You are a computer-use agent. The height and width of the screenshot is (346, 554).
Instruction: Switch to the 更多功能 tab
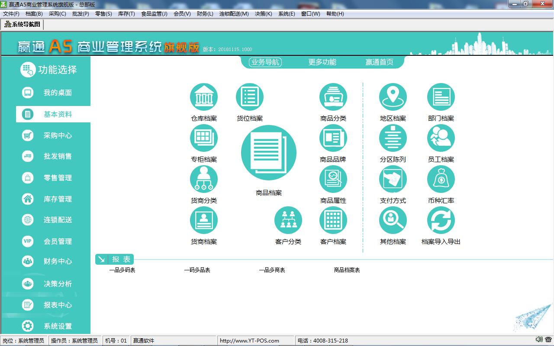pyautogui.click(x=322, y=62)
